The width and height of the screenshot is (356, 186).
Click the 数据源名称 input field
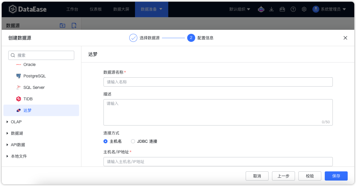coord(218,82)
